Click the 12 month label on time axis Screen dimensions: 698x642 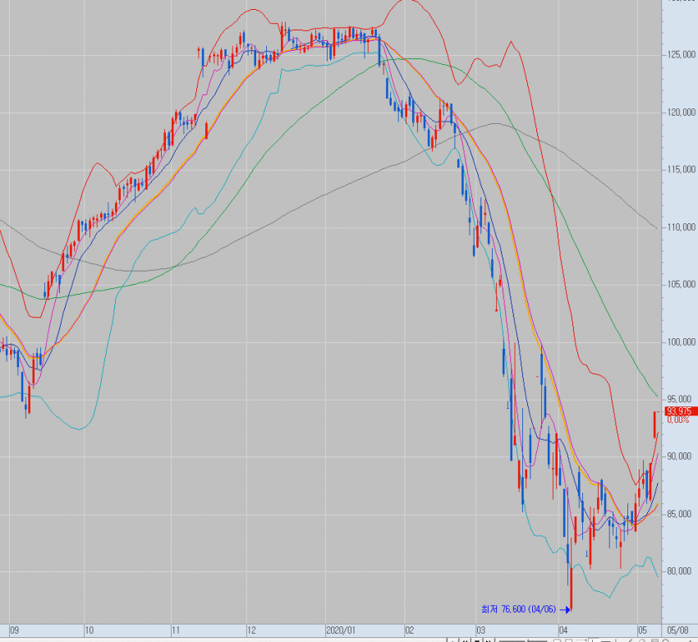[x=252, y=631]
